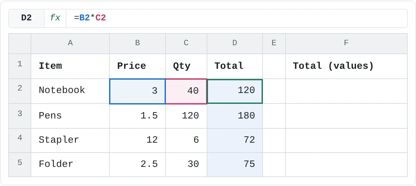This screenshot has height=186, width=416.
Task: Click the fx function icon
Action: pyautogui.click(x=55, y=18)
